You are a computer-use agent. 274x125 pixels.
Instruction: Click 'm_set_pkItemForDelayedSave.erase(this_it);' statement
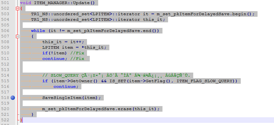(x=101, y=109)
